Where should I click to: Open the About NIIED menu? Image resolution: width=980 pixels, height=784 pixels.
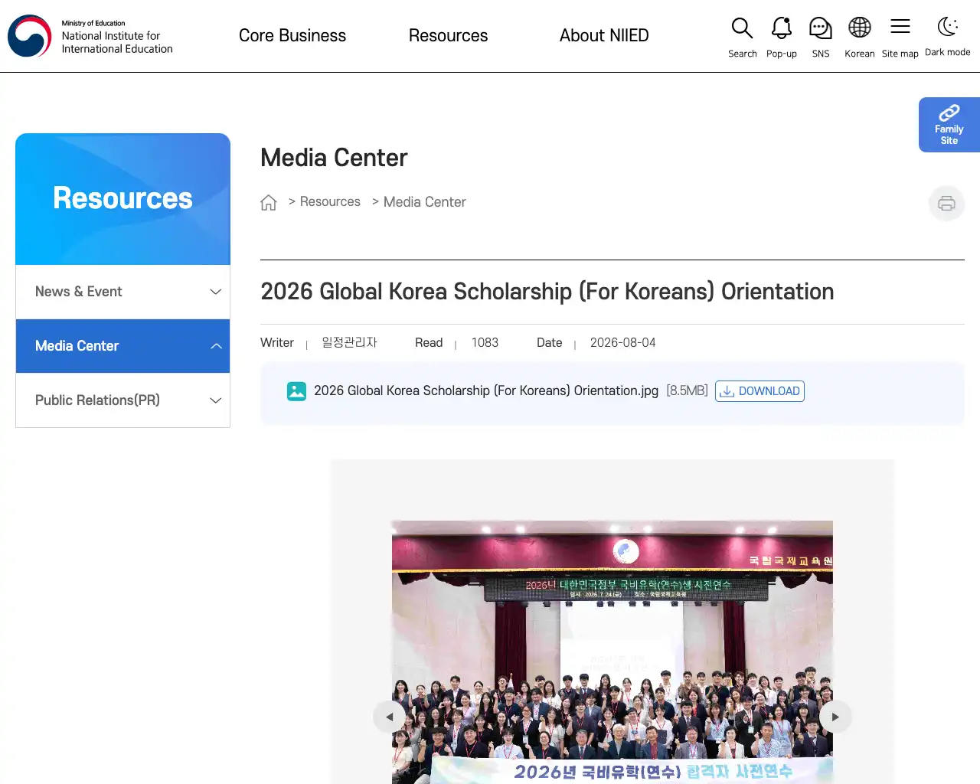point(604,35)
